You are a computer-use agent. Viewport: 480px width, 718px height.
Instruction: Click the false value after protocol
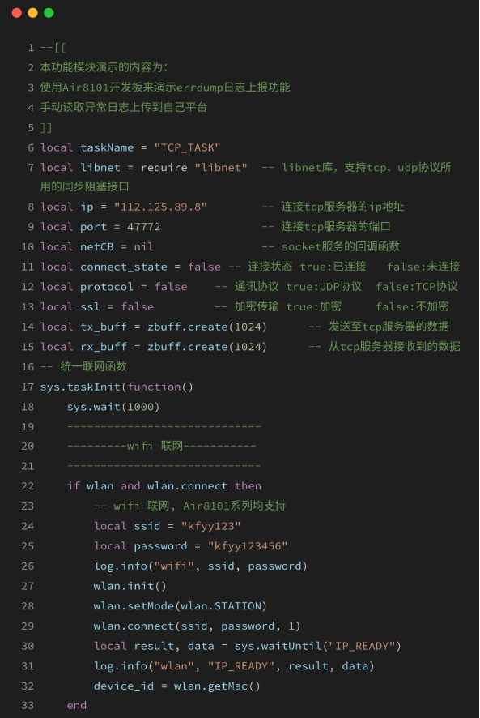coord(171,287)
